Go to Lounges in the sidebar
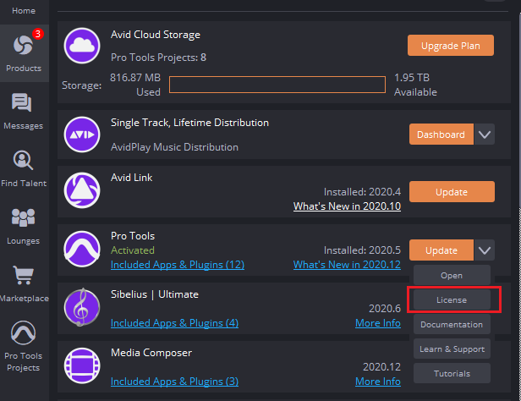The image size is (521, 401). 23,226
